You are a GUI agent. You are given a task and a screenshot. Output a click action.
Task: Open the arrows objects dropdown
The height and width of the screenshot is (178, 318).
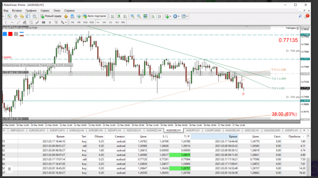click(64, 23)
